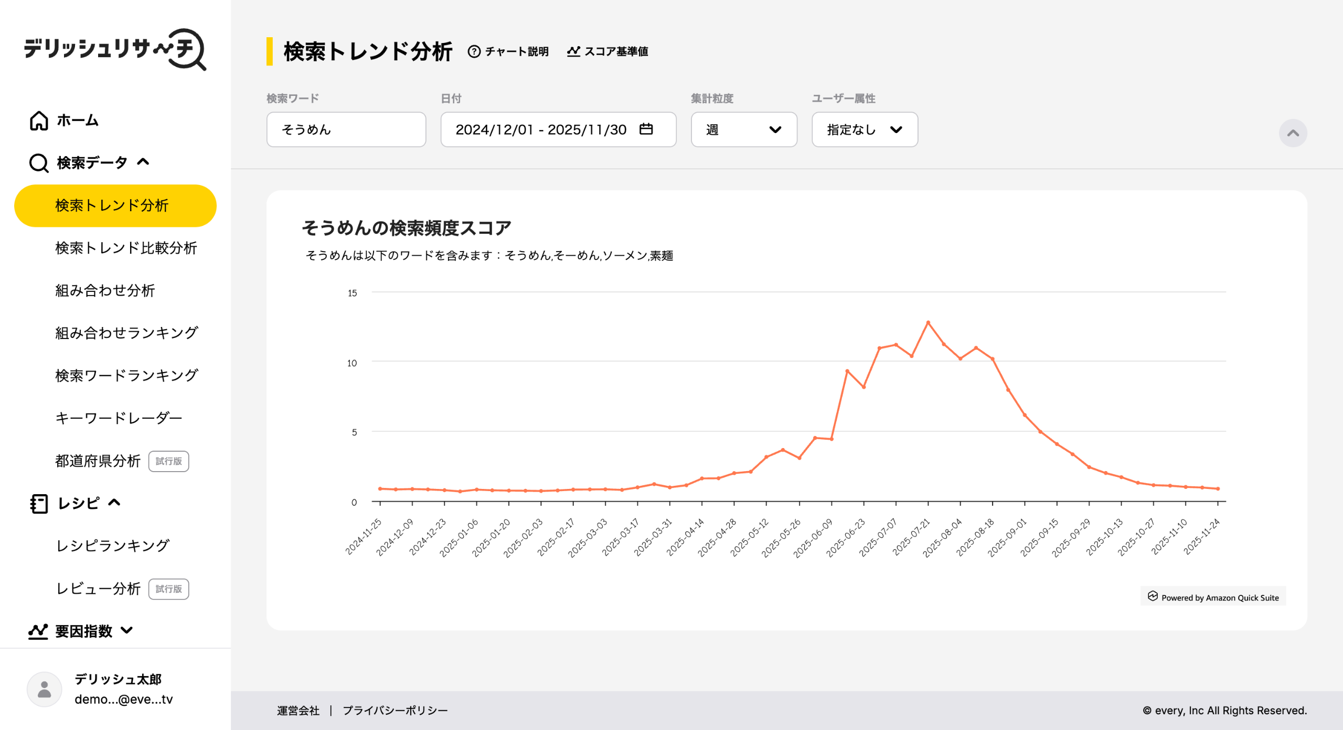Click the Delish Research logo
1343x730 pixels.
(x=115, y=49)
